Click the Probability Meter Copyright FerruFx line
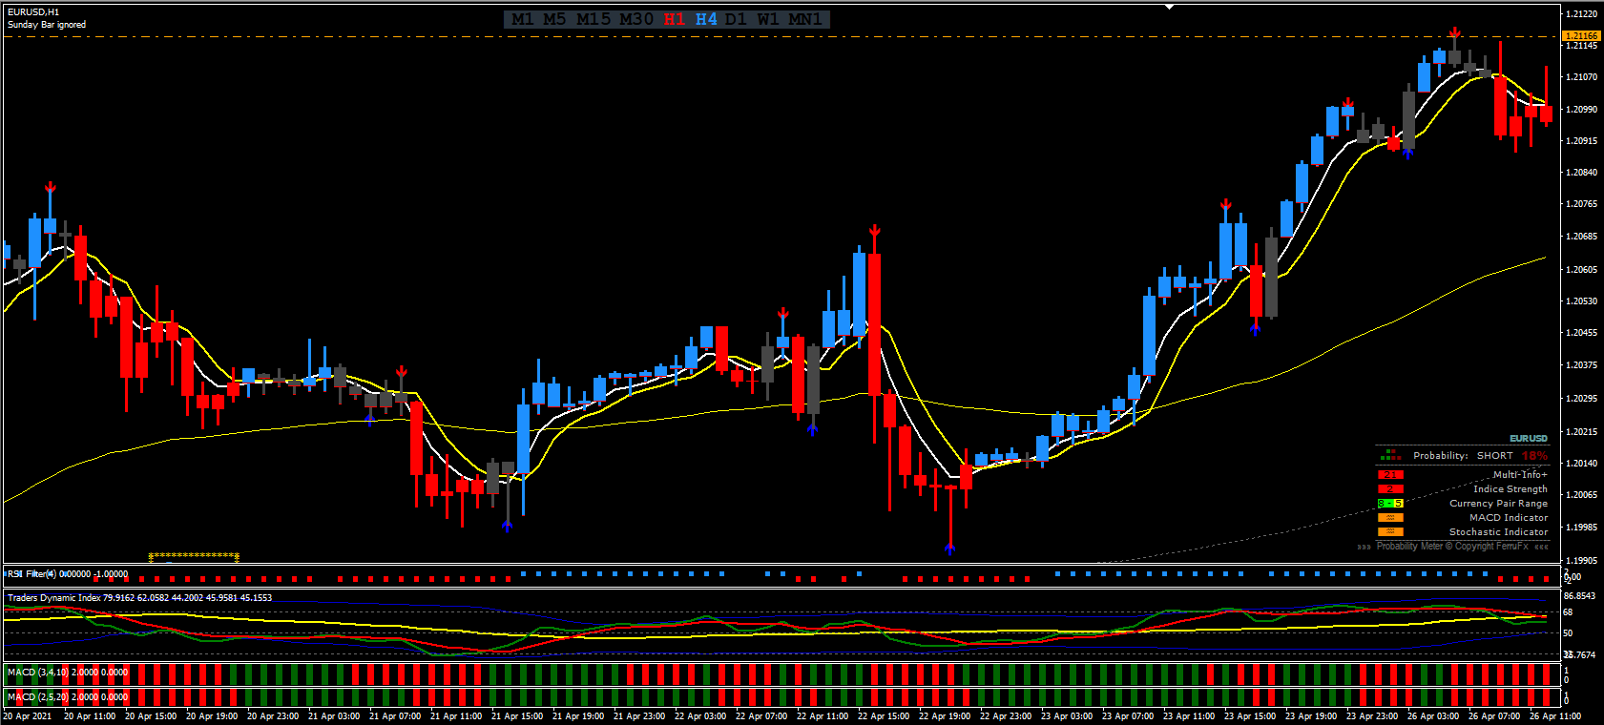 (x=1452, y=546)
